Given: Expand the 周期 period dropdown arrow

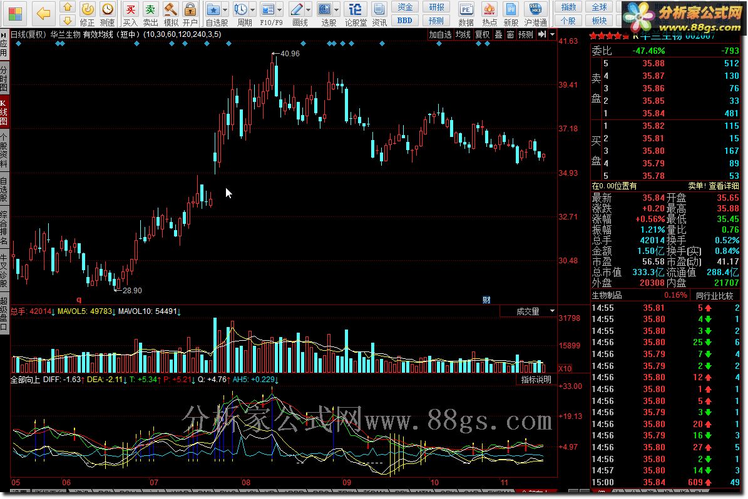Looking at the screenshot, I should (x=253, y=9).
